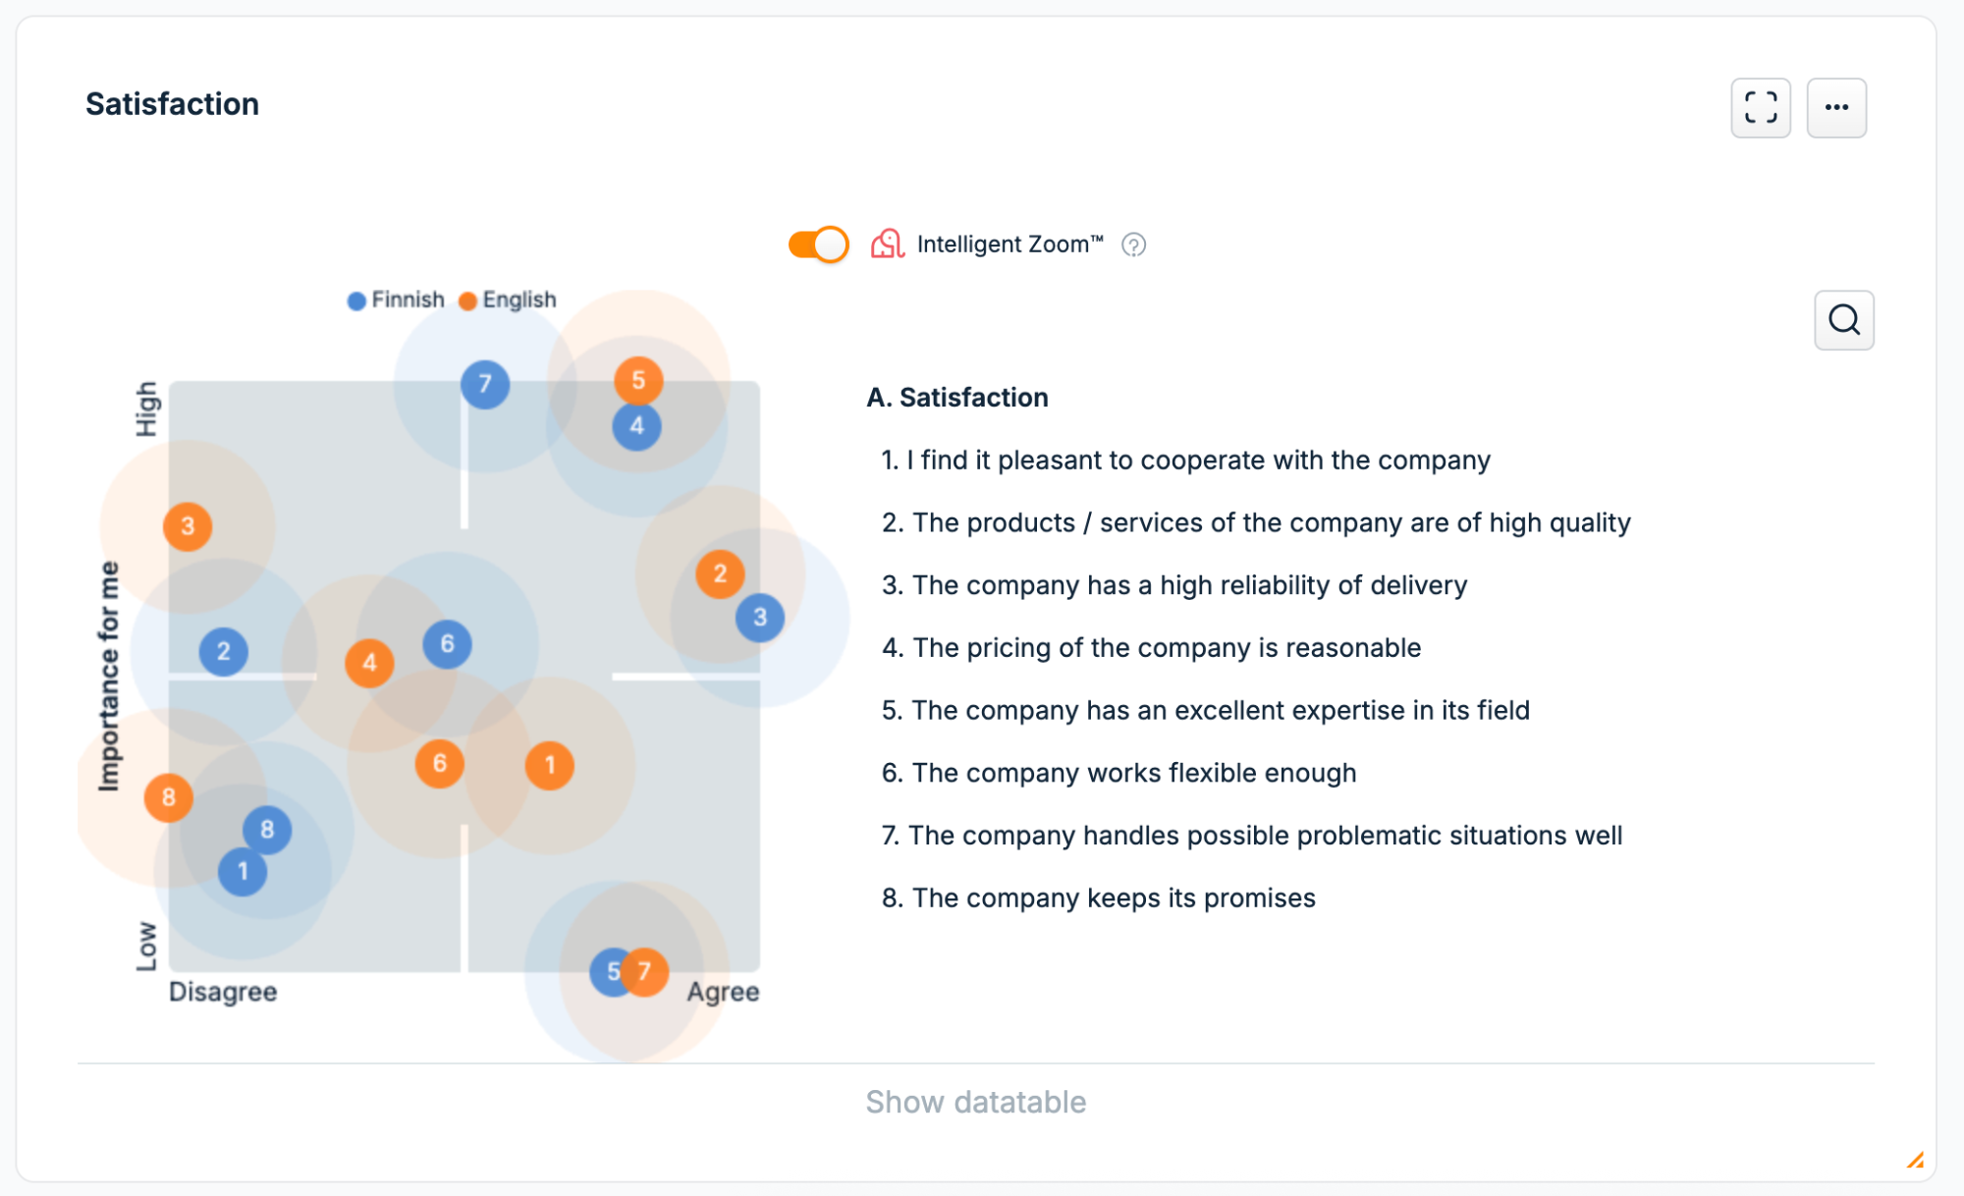Select blue Finnish bubble number 6

point(447,644)
